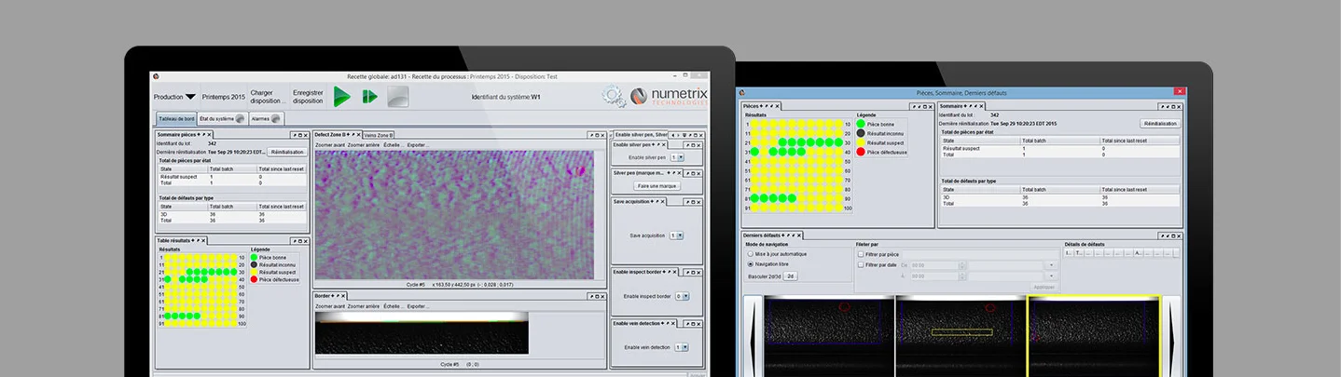Screen dimensions: 1341x377
Task: Open the État du système tab
Action: 222,119
